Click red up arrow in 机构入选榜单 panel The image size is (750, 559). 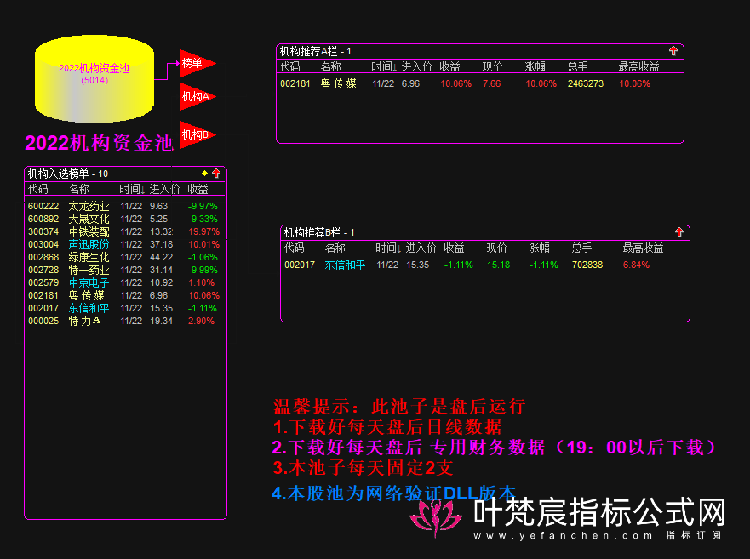(216, 173)
